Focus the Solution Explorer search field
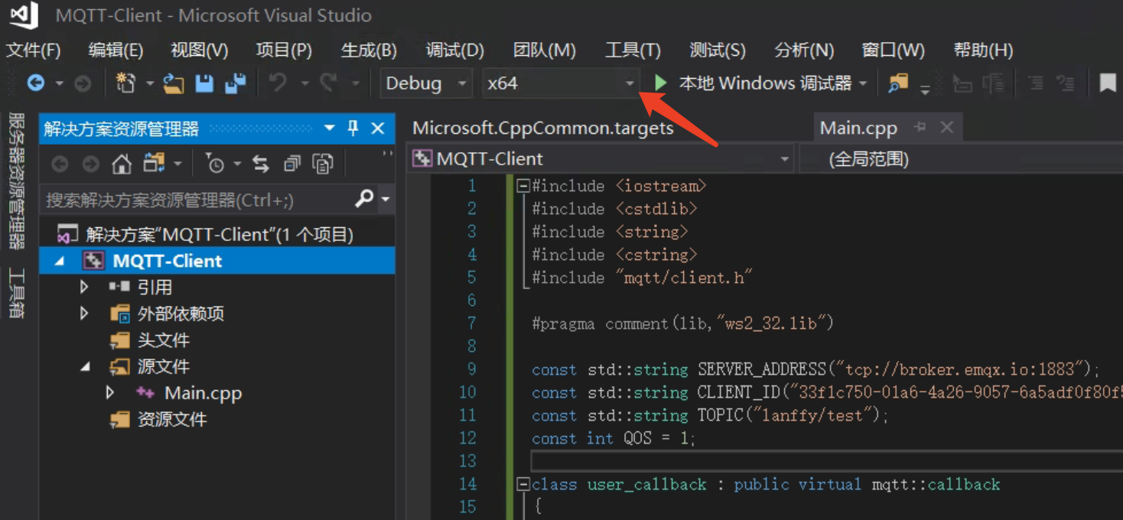Viewport: 1123px width, 520px height. pos(197,200)
